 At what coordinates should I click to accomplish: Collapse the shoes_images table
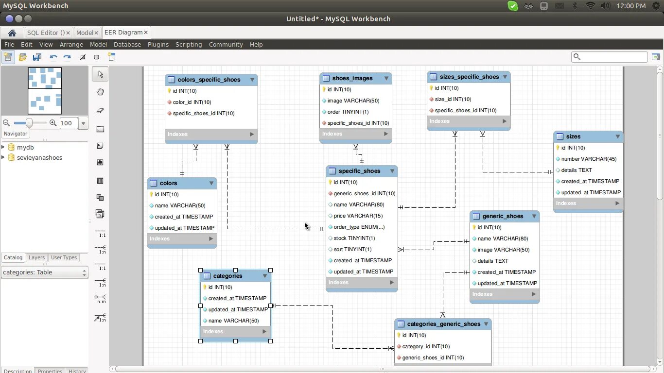click(x=386, y=78)
